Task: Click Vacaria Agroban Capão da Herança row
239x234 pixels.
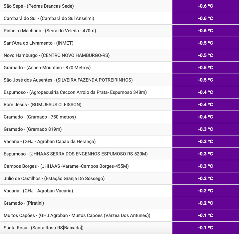Action: (120, 141)
